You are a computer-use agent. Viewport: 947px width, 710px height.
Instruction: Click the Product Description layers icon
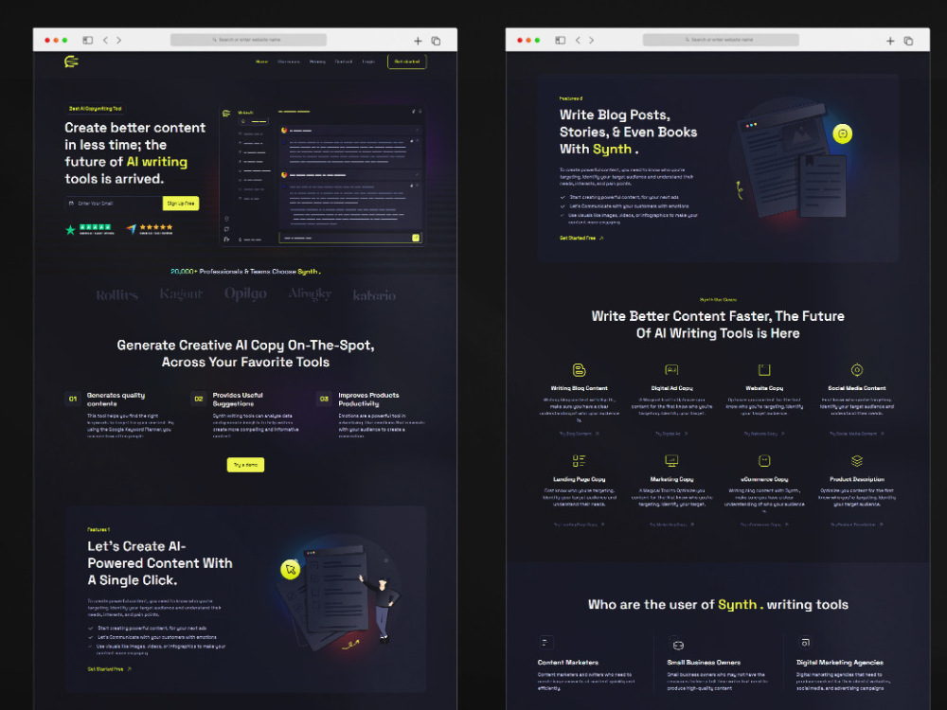click(856, 461)
